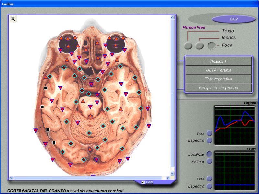Click the horizontal scrollbar's right arrow
This screenshot has width=259, height=194.
(x=168, y=178)
